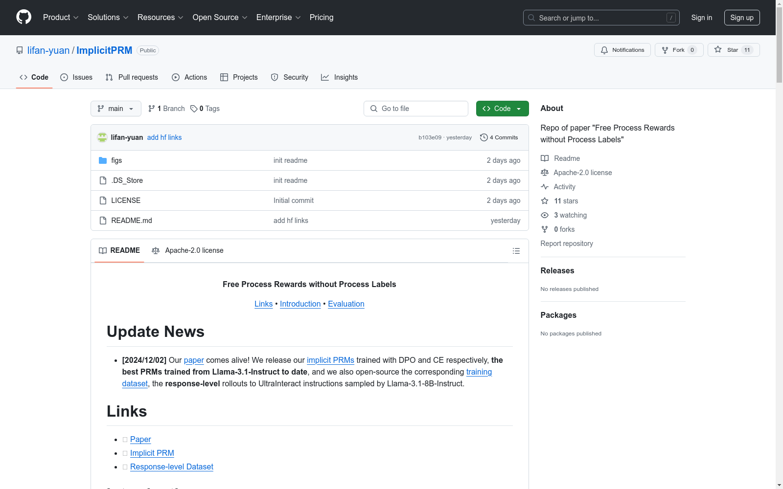
Task: Click the Fork count 0 badge
Action: [692, 50]
